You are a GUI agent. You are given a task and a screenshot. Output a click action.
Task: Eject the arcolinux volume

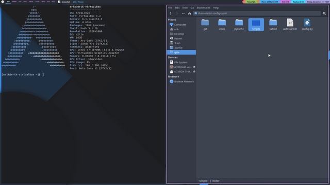point(194,67)
